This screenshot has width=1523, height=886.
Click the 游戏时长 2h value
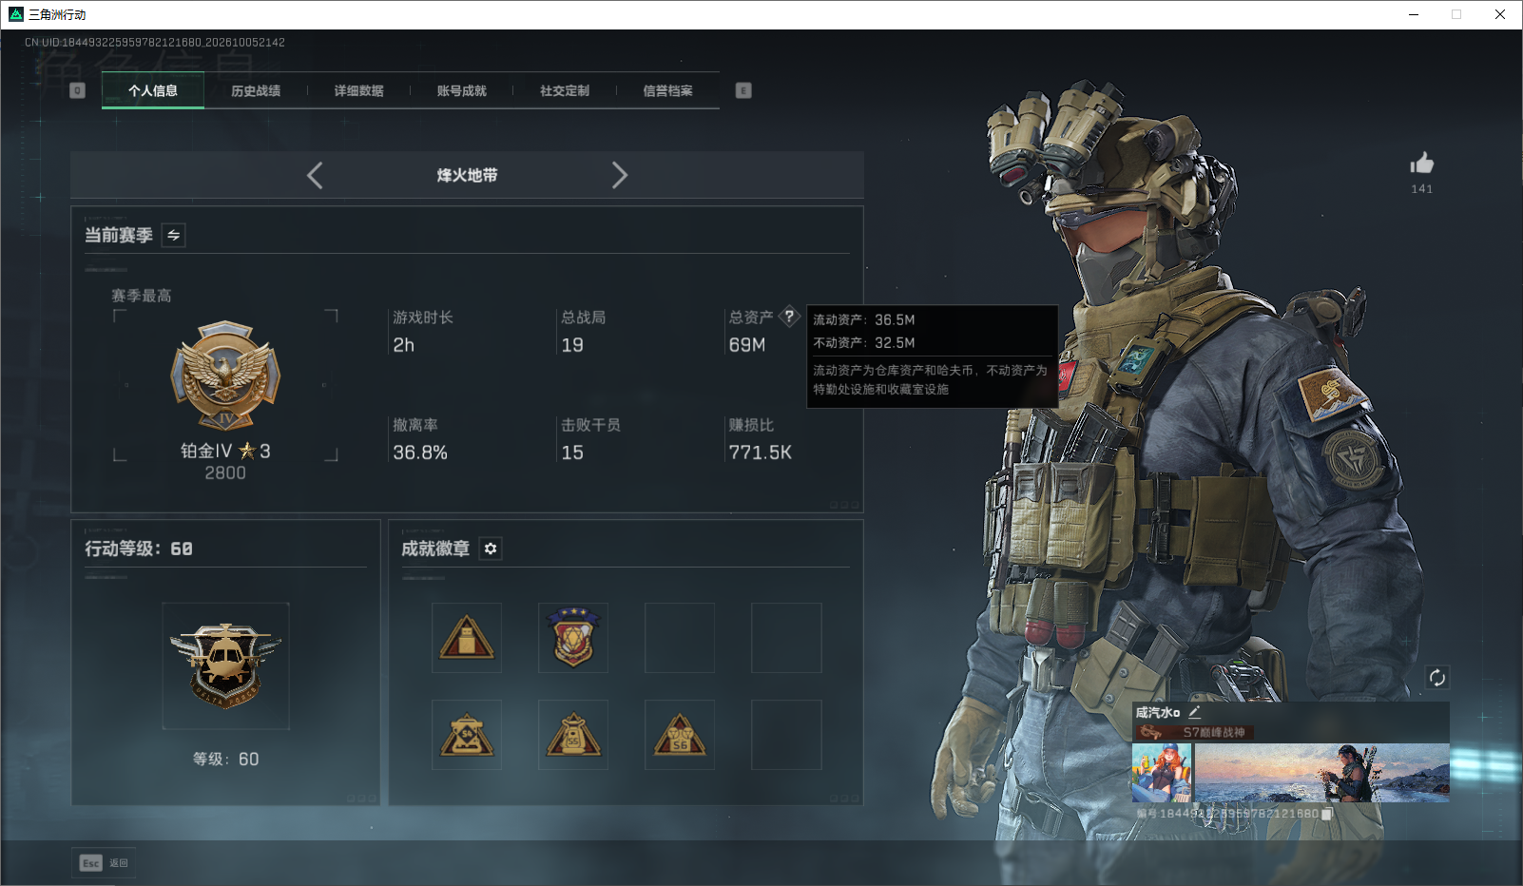point(404,345)
